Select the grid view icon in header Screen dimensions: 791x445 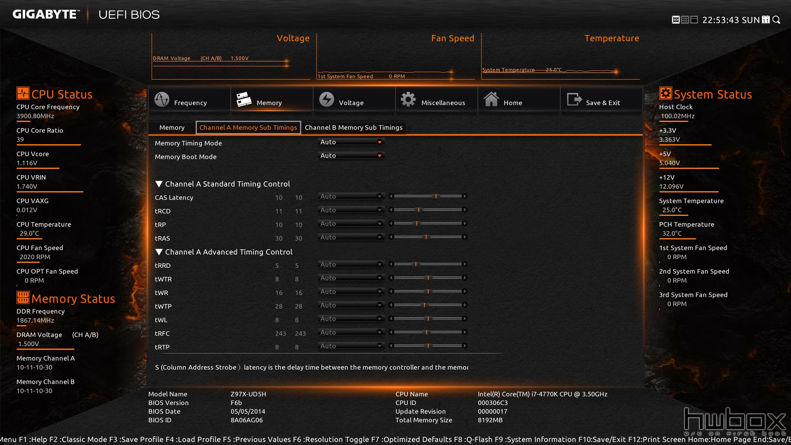click(685, 20)
